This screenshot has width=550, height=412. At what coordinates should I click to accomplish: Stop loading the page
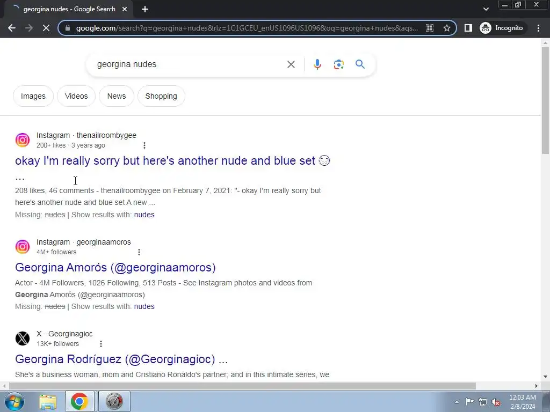click(x=46, y=28)
